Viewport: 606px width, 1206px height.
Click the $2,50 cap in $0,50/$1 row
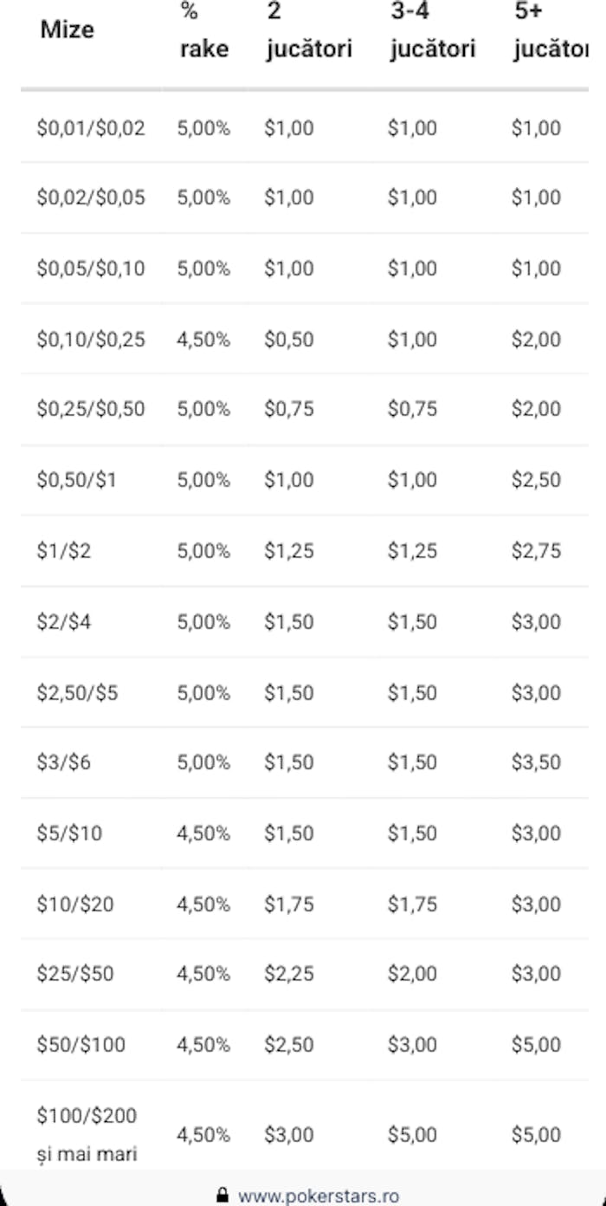point(536,480)
